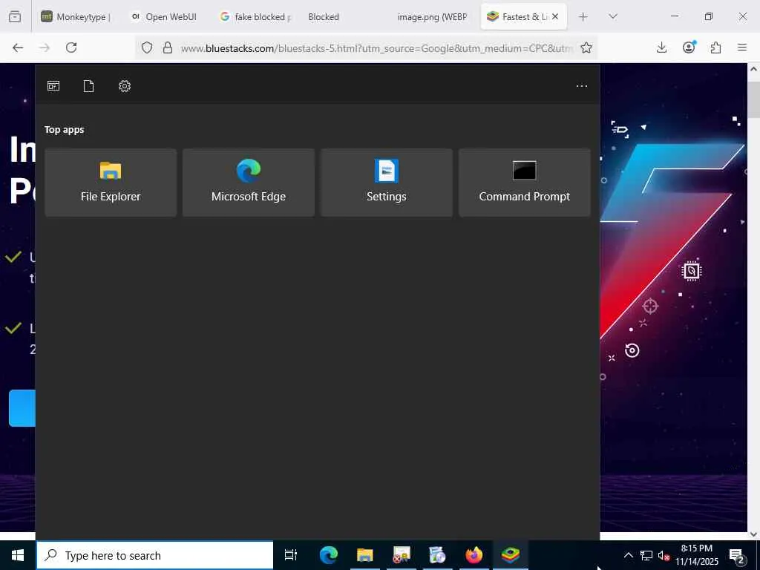Click the muted volume tray icon
The image size is (760, 570).
pos(663,555)
